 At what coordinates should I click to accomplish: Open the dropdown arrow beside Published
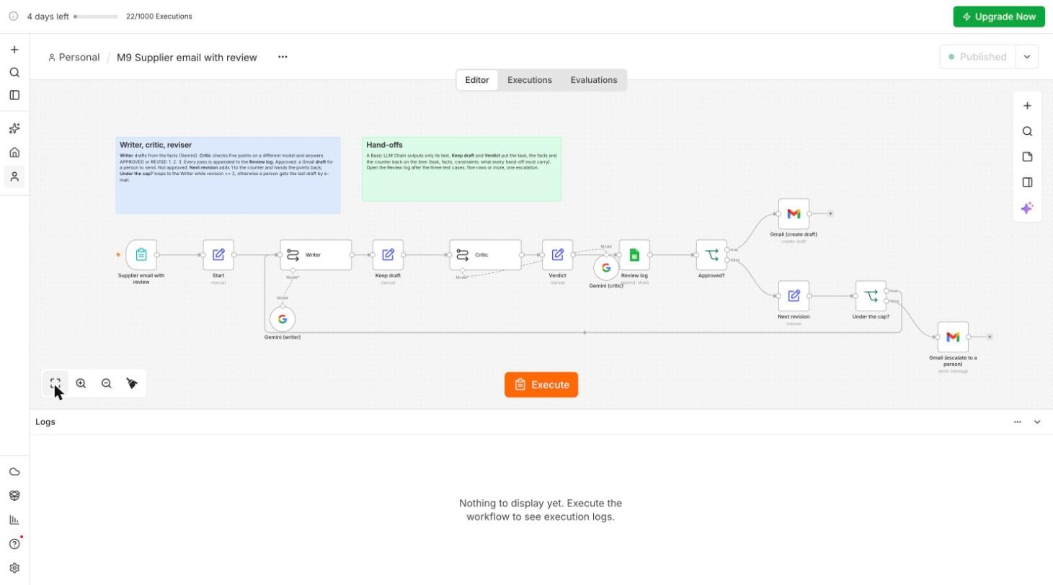(x=1027, y=57)
